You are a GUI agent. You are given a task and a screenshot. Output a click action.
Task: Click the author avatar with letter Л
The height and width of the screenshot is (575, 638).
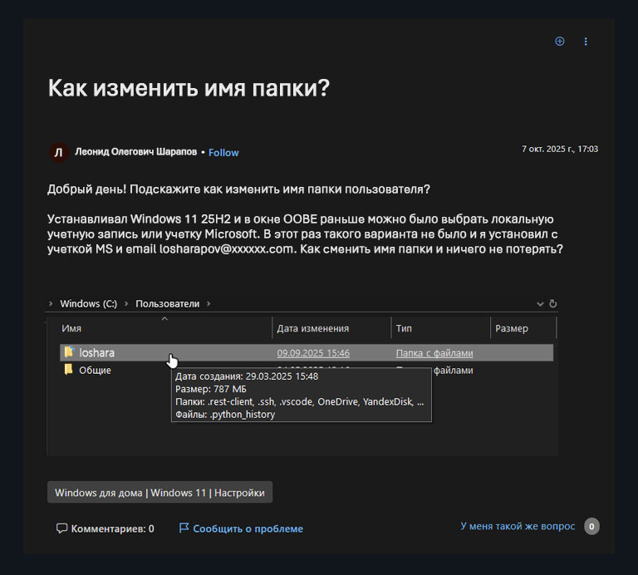click(x=59, y=153)
